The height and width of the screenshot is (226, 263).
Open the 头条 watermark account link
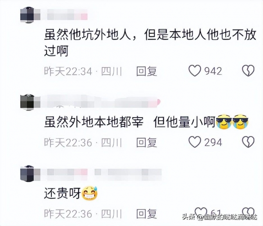point(220,217)
